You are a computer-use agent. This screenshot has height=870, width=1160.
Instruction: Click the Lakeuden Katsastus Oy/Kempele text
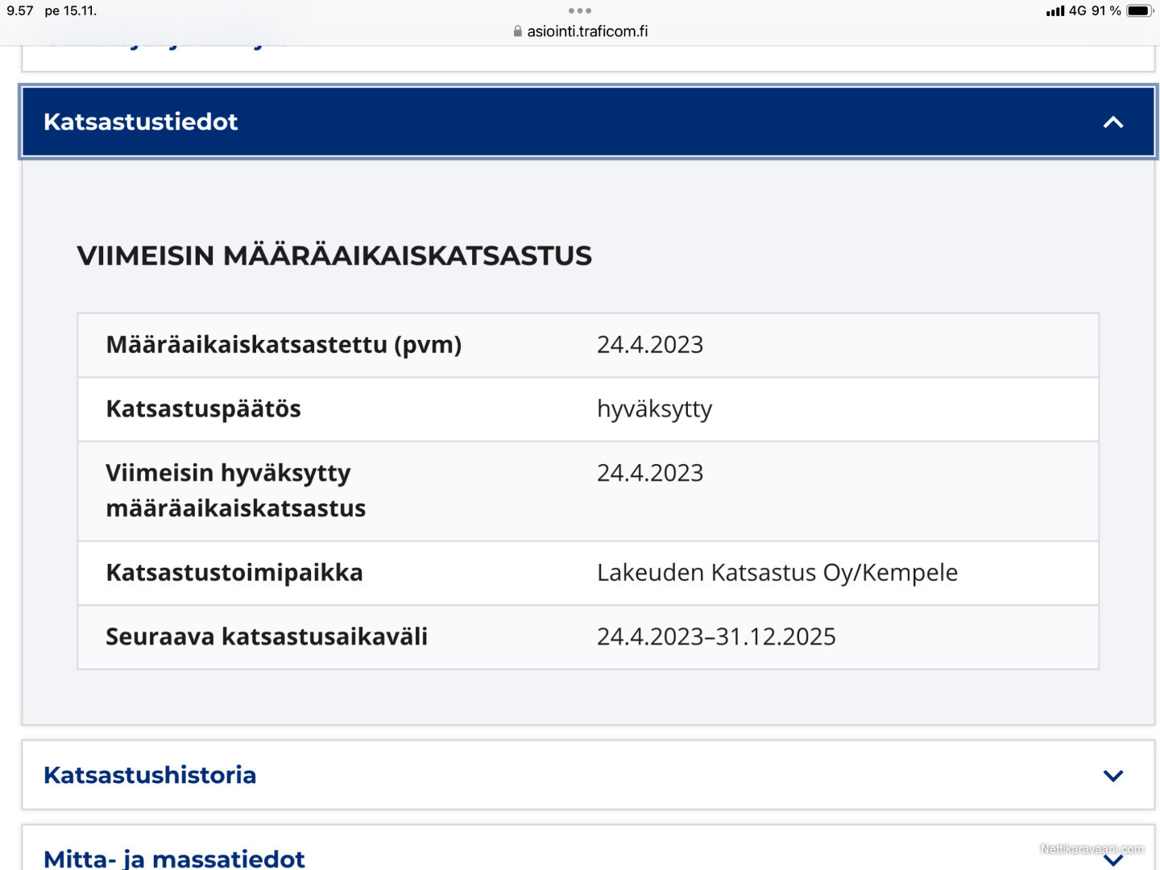[x=777, y=573]
